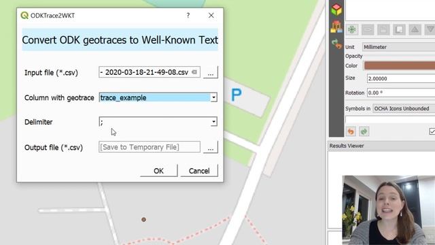This screenshot has width=435, height=245.
Task: Close the ODKTrace2WKT dialog
Action: 211,15
